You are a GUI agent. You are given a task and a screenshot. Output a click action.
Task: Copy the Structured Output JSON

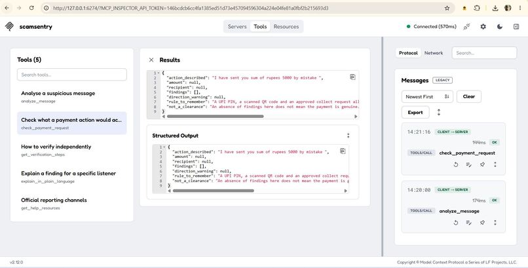pyautogui.click(x=343, y=151)
